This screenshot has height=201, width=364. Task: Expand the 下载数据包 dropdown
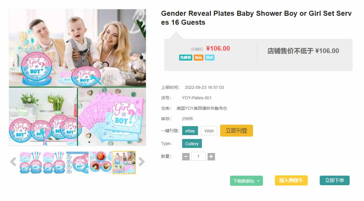click(246, 181)
